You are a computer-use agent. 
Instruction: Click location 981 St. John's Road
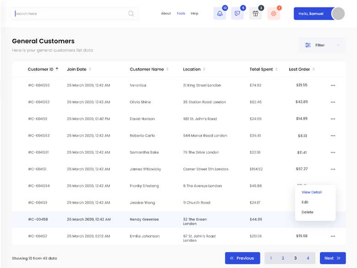[x=200, y=119]
